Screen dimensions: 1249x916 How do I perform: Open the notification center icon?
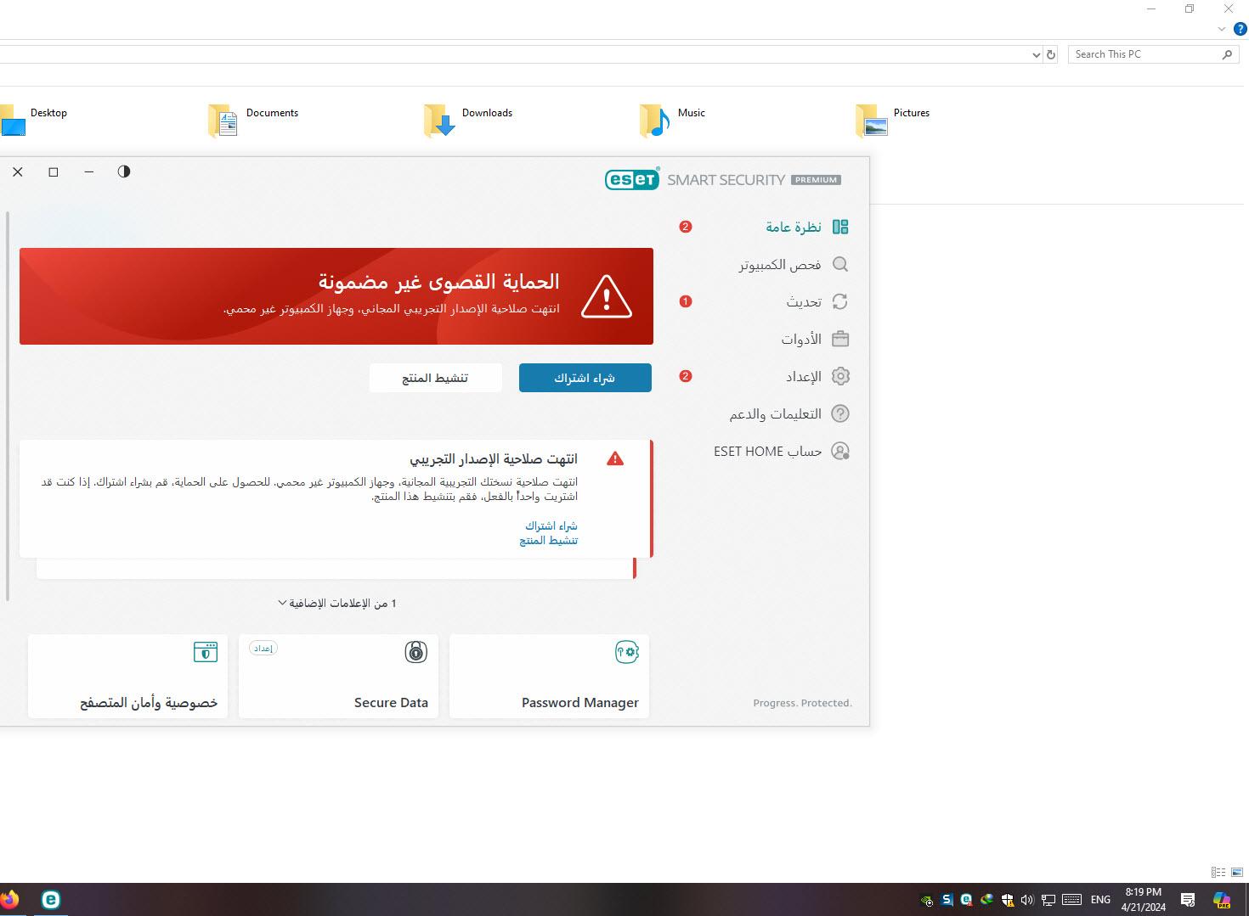click(x=1188, y=900)
